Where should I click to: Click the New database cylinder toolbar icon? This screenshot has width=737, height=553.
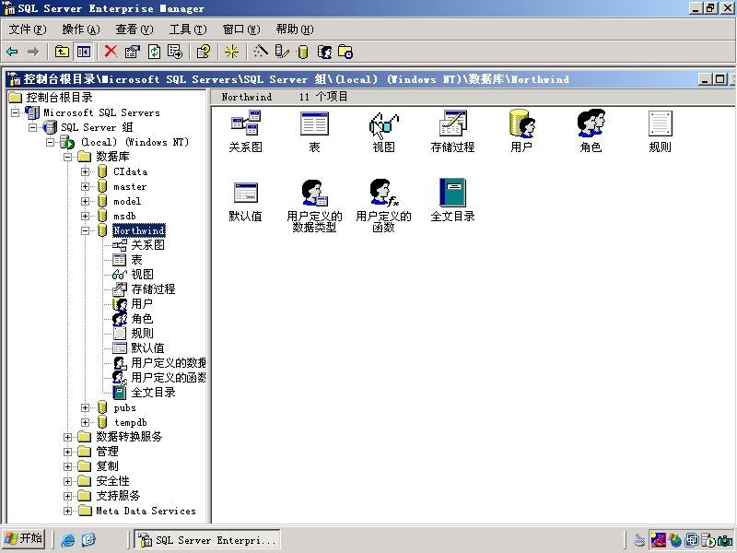point(303,52)
